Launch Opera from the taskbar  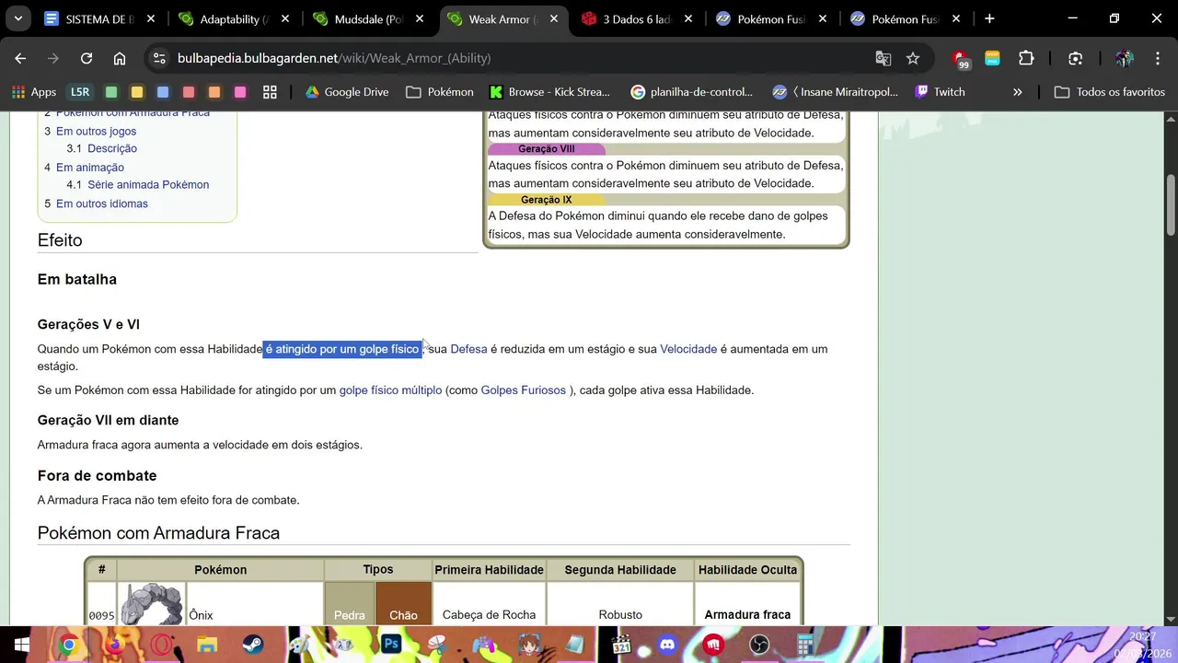point(161,645)
